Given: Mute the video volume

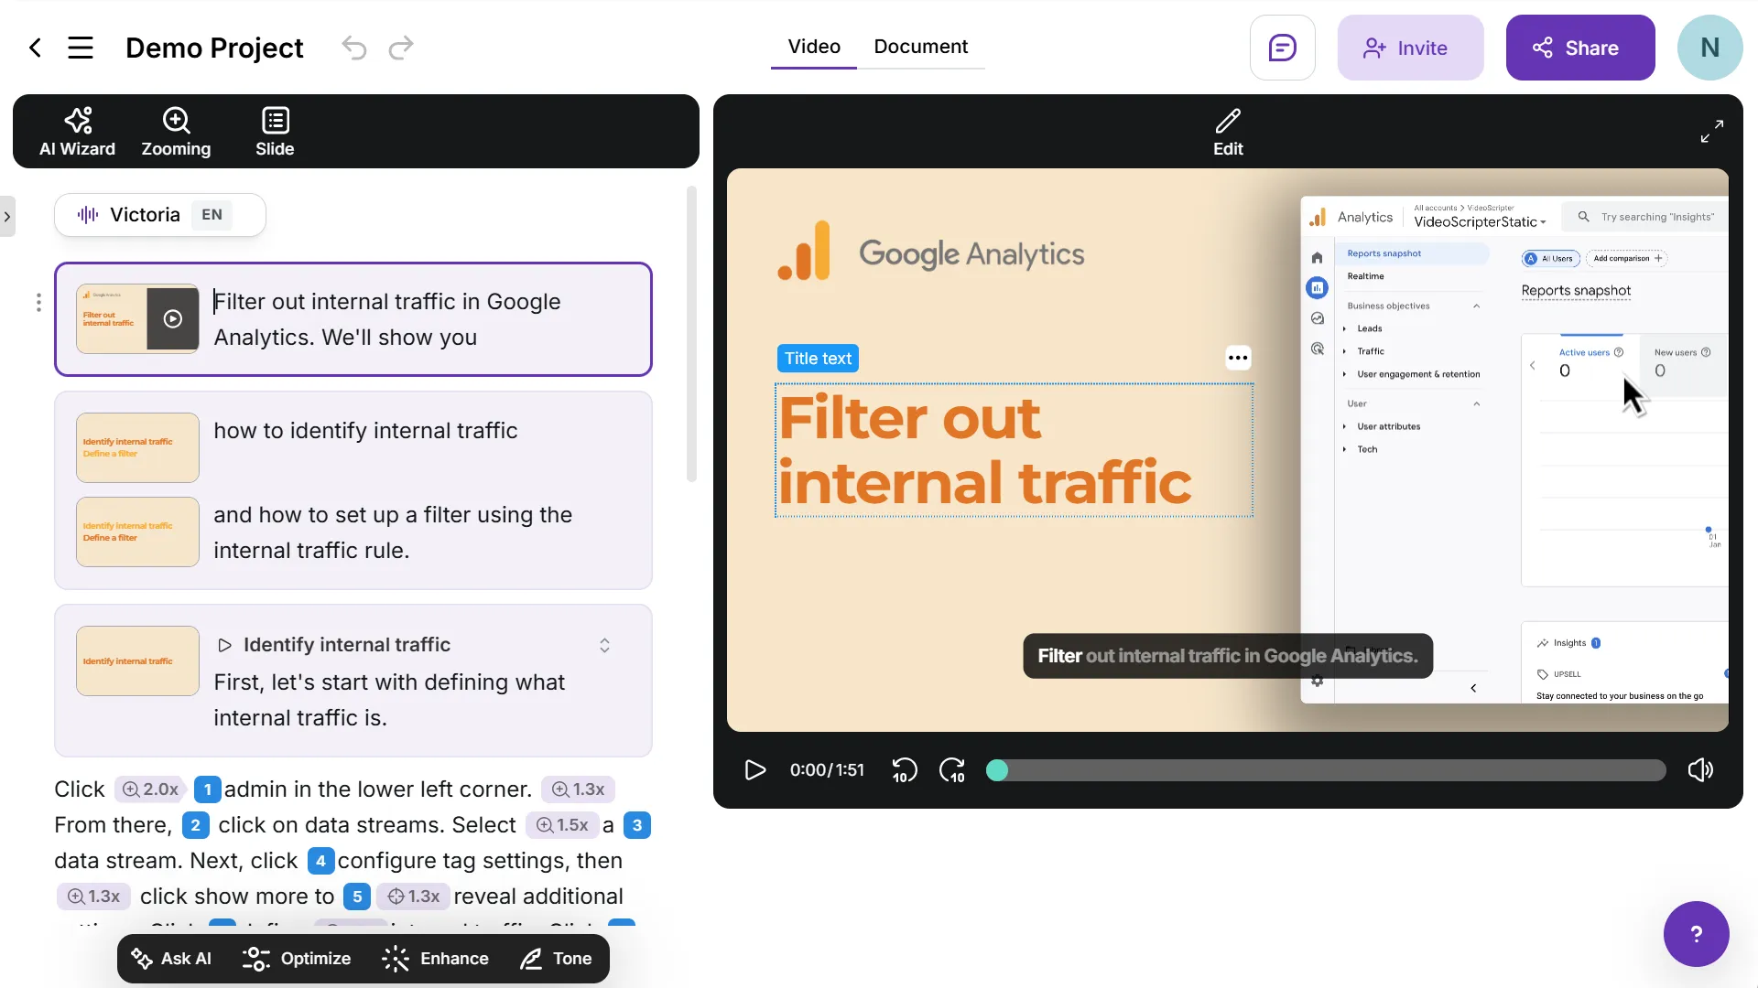Looking at the screenshot, I should pos(1700,770).
